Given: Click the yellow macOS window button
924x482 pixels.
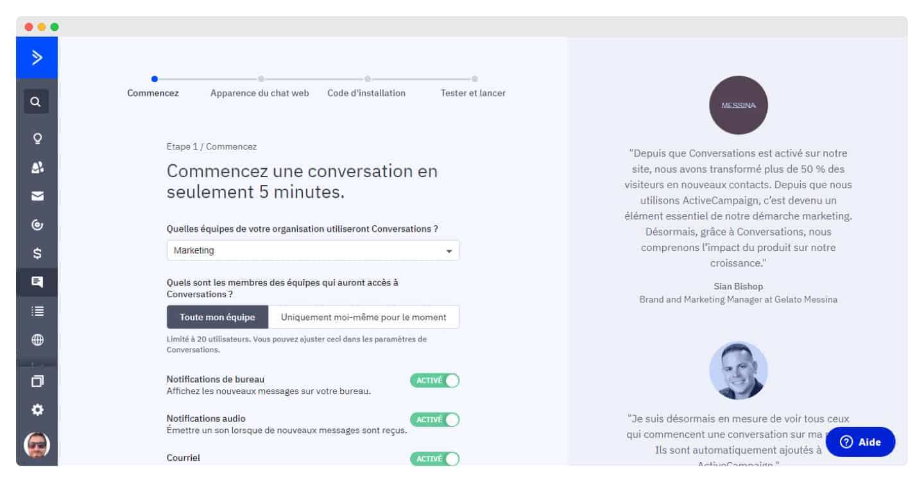Looking at the screenshot, I should pyautogui.click(x=42, y=27).
